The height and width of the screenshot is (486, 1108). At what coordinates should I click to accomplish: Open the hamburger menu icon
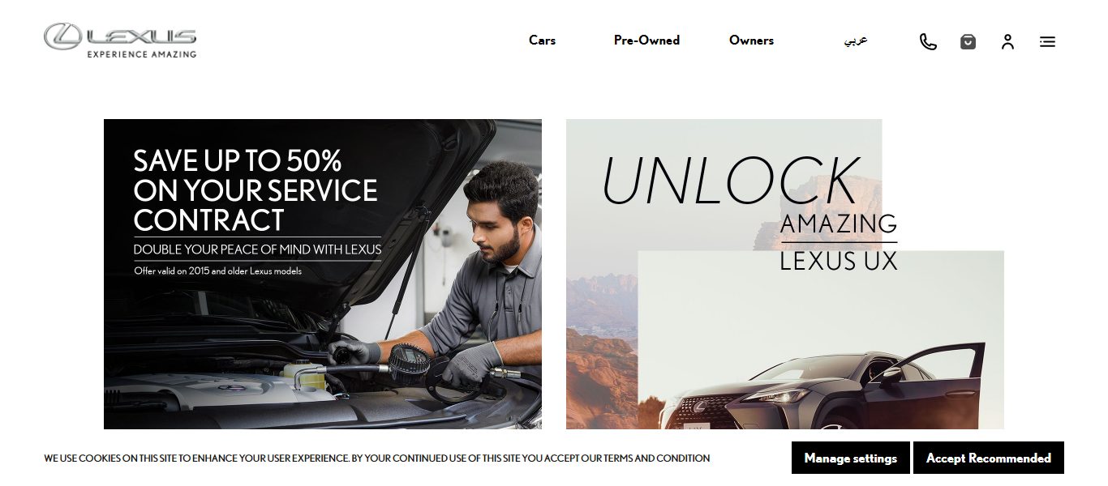1047,41
